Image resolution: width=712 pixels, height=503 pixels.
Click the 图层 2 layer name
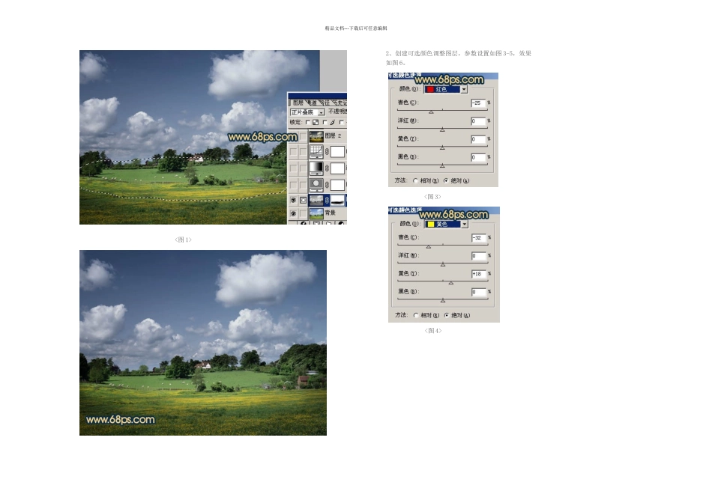pos(334,135)
